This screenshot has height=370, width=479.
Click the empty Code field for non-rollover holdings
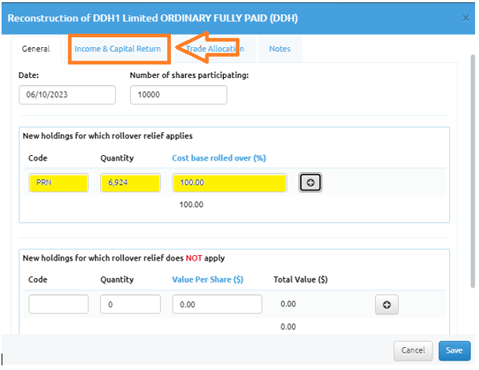coord(58,304)
